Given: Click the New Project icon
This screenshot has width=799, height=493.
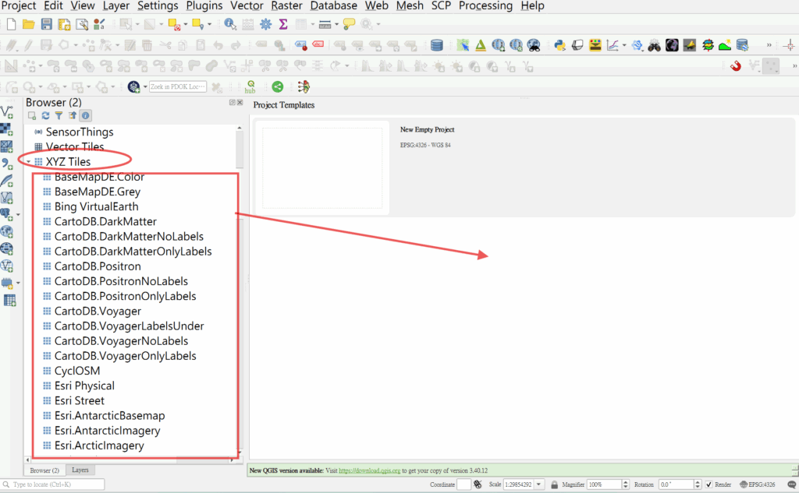Looking at the screenshot, I should pos(11,25).
